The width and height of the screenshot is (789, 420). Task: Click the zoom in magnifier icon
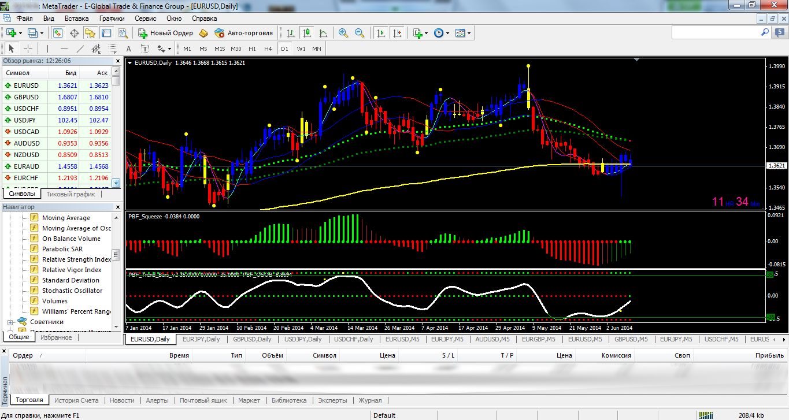coord(343,33)
